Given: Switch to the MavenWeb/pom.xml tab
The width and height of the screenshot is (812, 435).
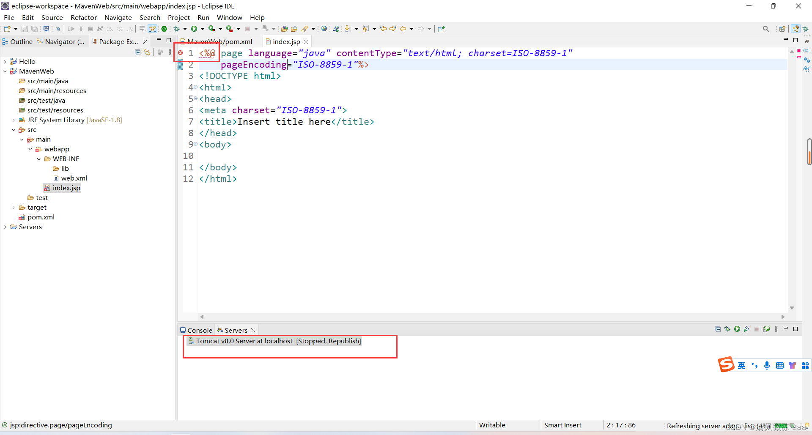Looking at the screenshot, I should point(220,41).
